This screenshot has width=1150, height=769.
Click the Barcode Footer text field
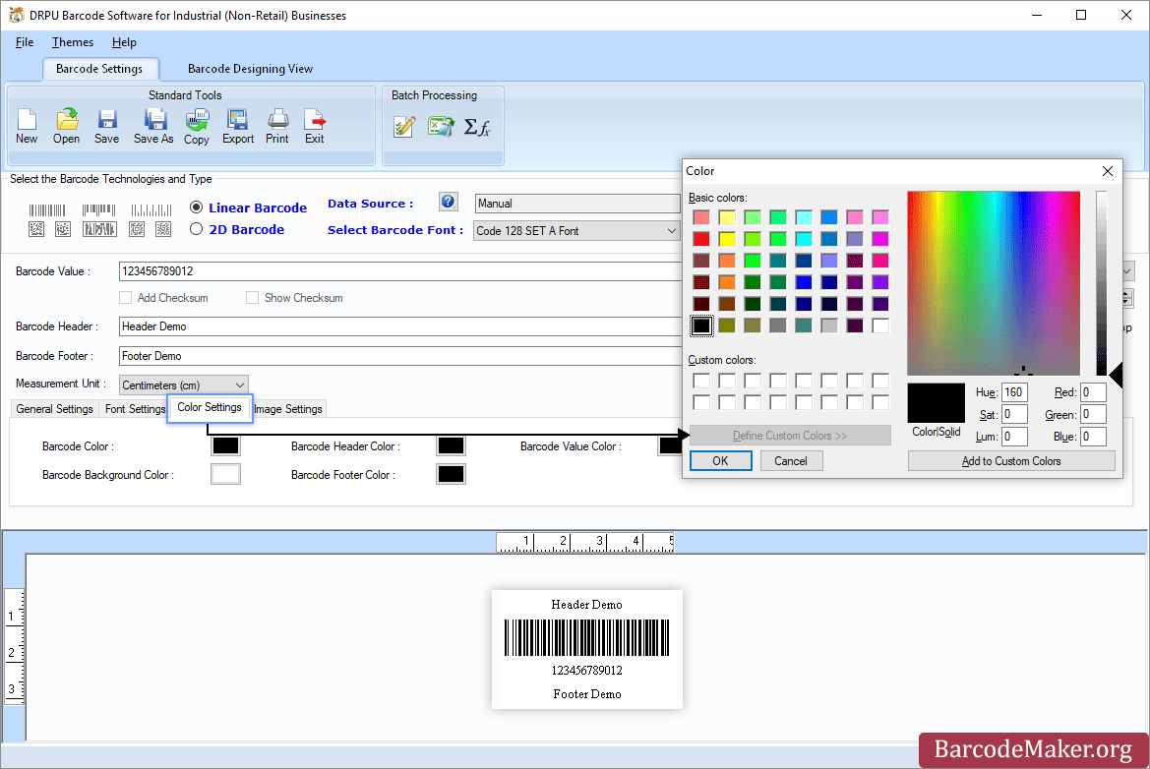[x=399, y=356]
